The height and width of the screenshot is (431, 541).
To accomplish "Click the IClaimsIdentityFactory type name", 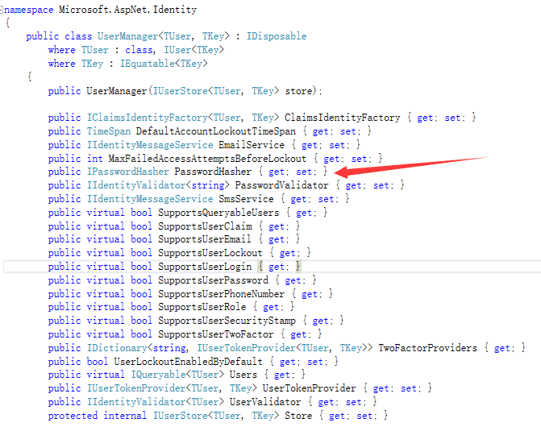I will [147, 118].
